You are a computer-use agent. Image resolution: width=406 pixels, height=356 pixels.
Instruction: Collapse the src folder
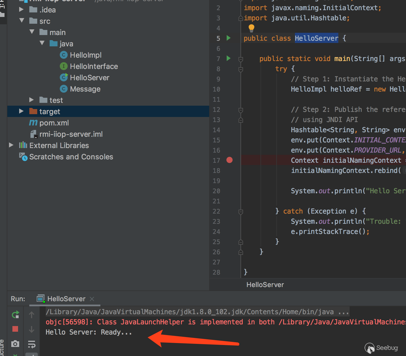22,21
